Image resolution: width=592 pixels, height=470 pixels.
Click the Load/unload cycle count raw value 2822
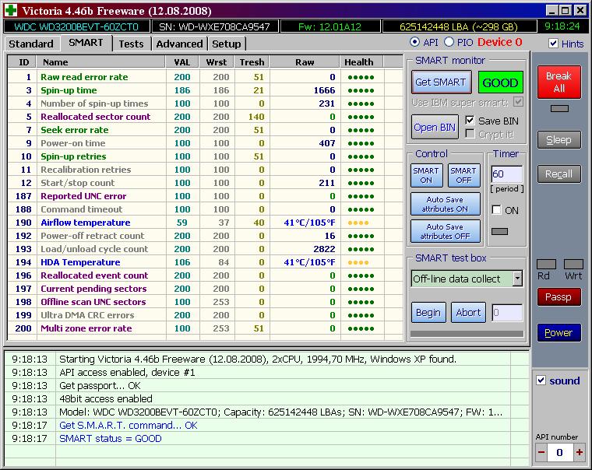[x=324, y=249]
